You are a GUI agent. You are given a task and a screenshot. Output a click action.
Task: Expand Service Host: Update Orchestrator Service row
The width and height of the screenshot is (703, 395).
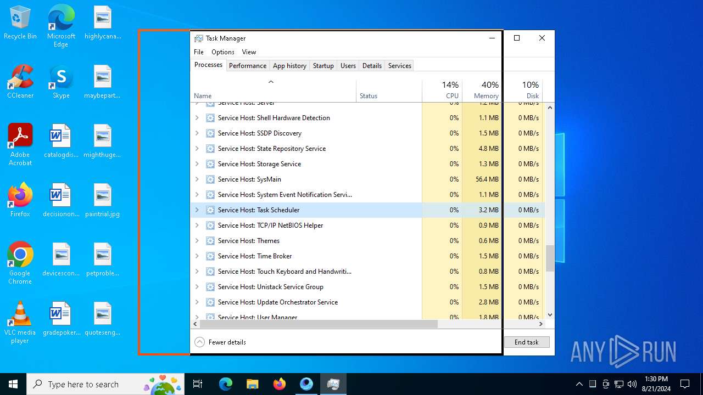click(197, 302)
